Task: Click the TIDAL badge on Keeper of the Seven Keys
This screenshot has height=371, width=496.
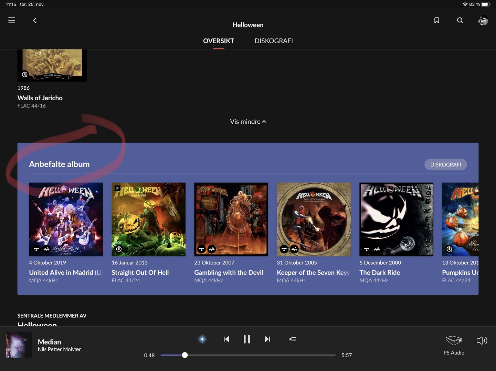Action: 284,249
